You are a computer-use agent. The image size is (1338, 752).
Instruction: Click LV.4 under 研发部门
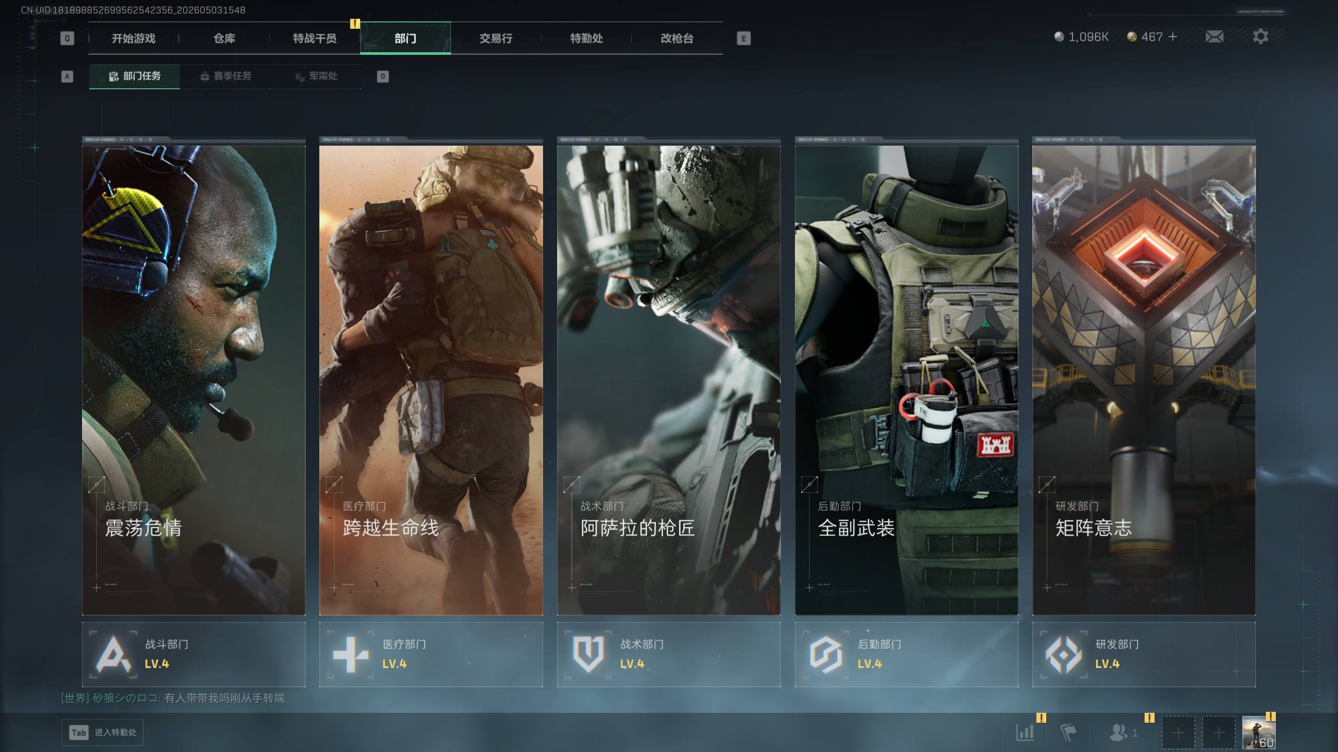point(1108,664)
